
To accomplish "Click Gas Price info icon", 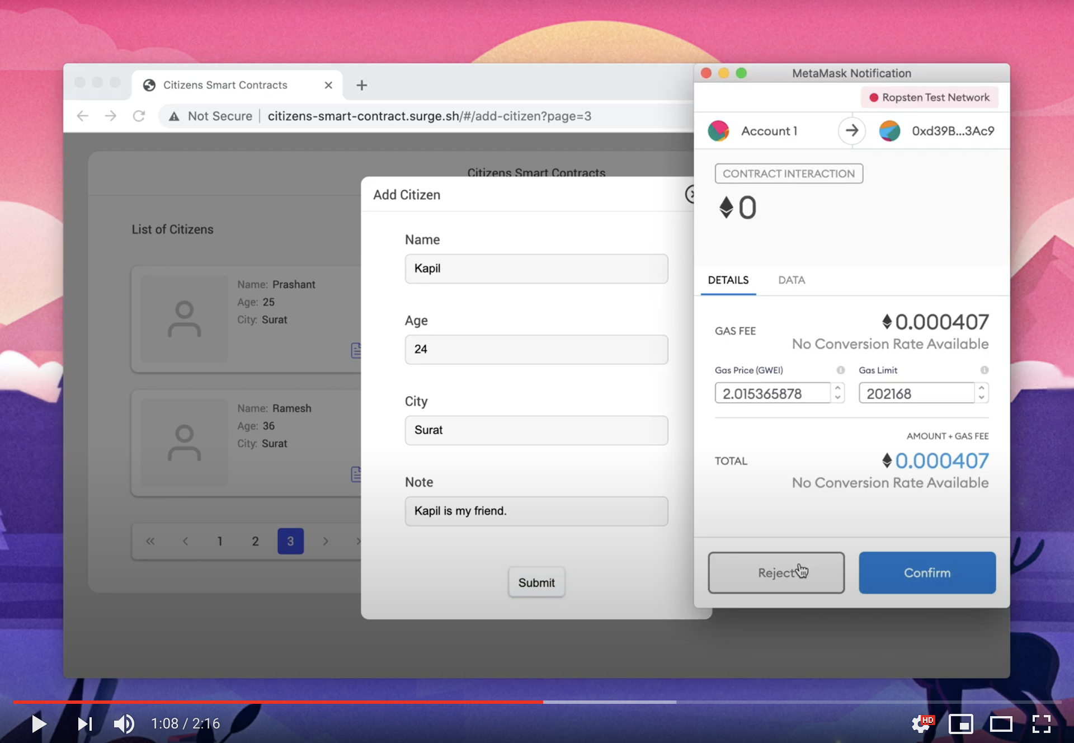I will [x=840, y=370].
